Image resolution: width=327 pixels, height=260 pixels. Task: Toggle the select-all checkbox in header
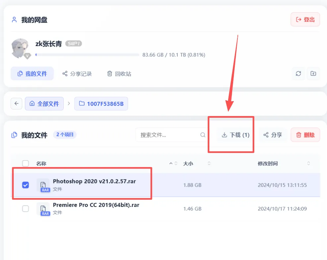pos(26,163)
